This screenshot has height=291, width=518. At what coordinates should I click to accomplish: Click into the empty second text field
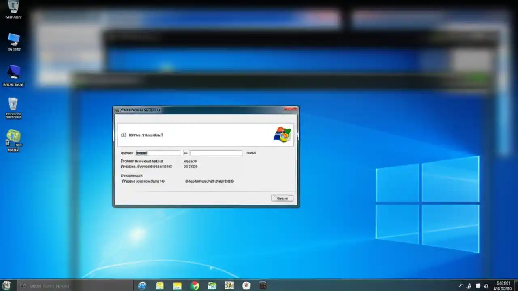coord(215,153)
